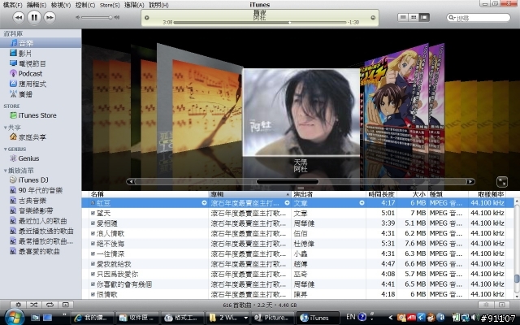Sort by 演出者 column header
Screen dimensions: 520x325
tap(328, 194)
